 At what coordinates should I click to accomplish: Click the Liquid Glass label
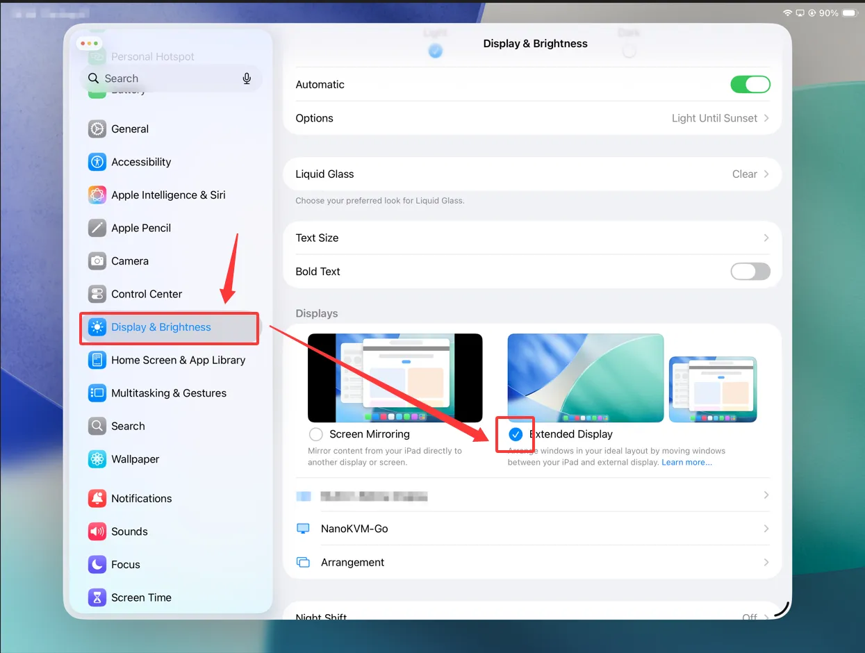[x=324, y=174]
